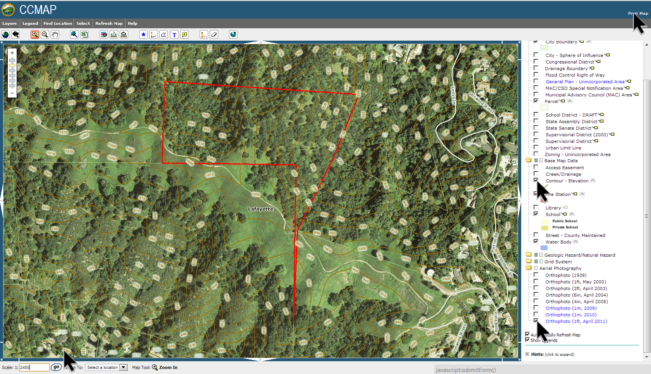Check Orthophoto (1939) aerial layer

click(x=536, y=274)
